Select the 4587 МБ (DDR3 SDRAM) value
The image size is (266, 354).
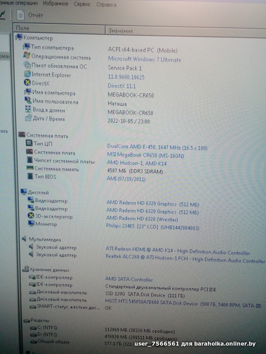[135, 171]
